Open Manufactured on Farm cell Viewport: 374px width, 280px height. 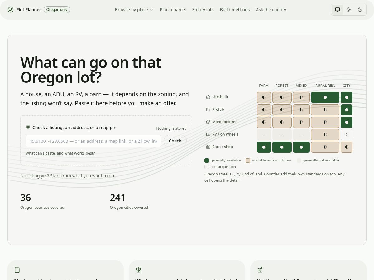pos(264,122)
